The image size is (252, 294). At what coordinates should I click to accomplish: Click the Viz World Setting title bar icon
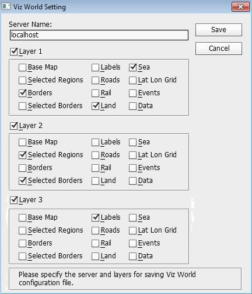click(x=6, y=6)
